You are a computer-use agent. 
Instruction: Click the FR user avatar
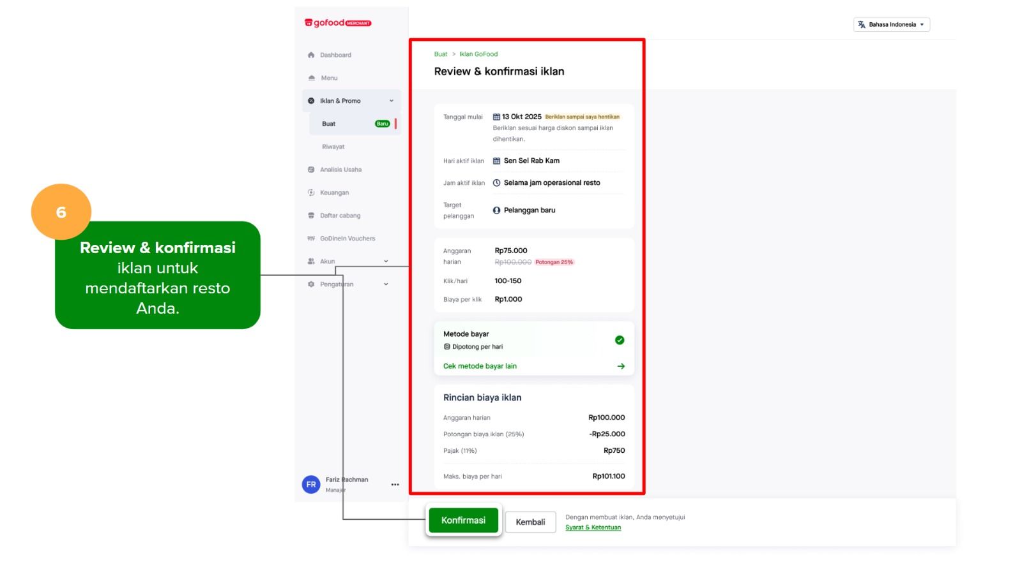coord(311,485)
